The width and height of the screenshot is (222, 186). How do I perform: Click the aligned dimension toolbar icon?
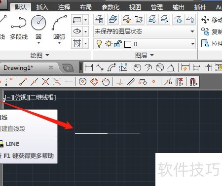tap(100, 67)
